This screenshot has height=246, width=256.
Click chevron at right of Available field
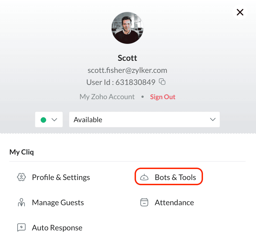213,119
